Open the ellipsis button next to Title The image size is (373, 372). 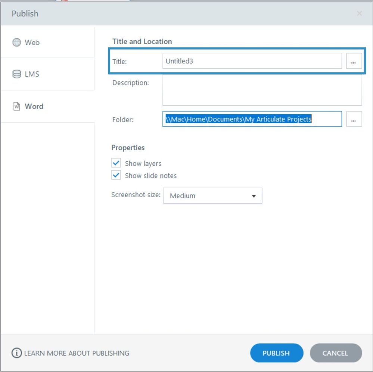[354, 61]
